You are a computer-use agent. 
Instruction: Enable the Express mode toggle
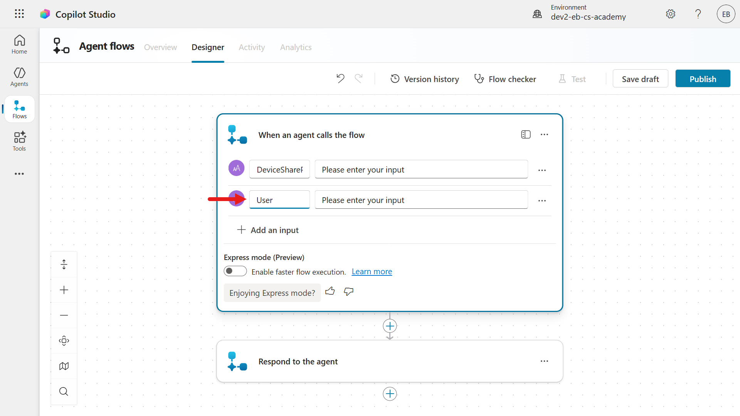pyautogui.click(x=235, y=271)
